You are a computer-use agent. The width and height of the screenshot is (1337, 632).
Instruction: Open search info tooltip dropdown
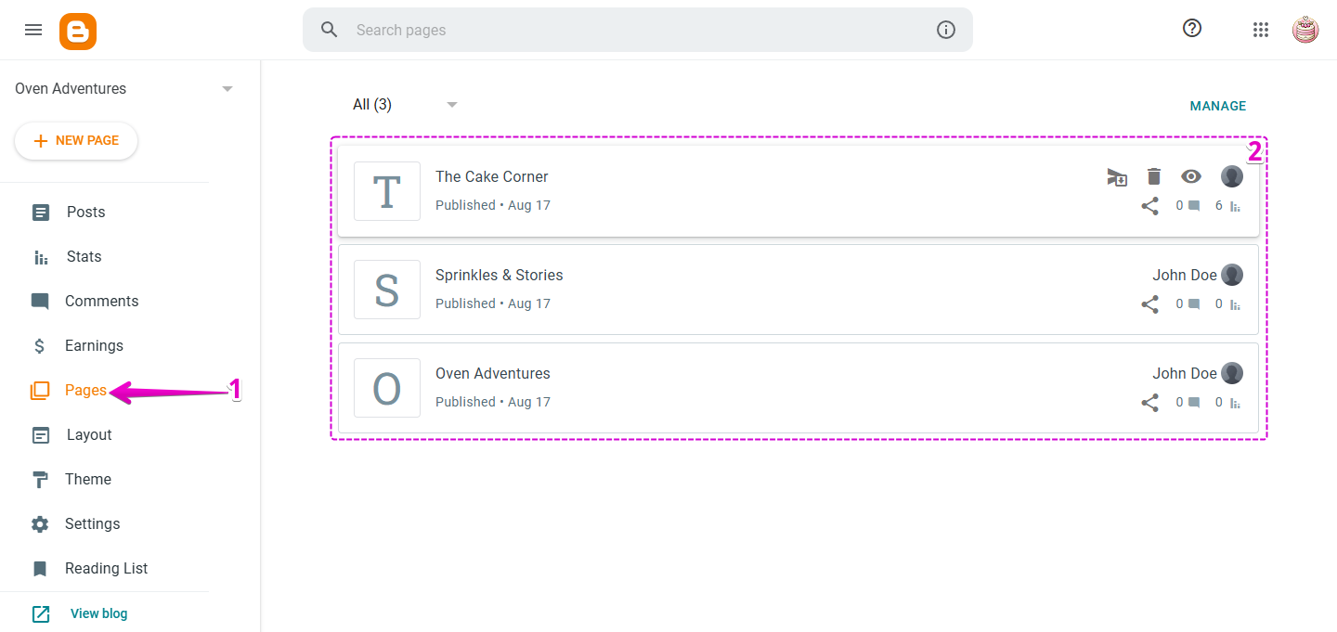pyautogui.click(x=946, y=30)
